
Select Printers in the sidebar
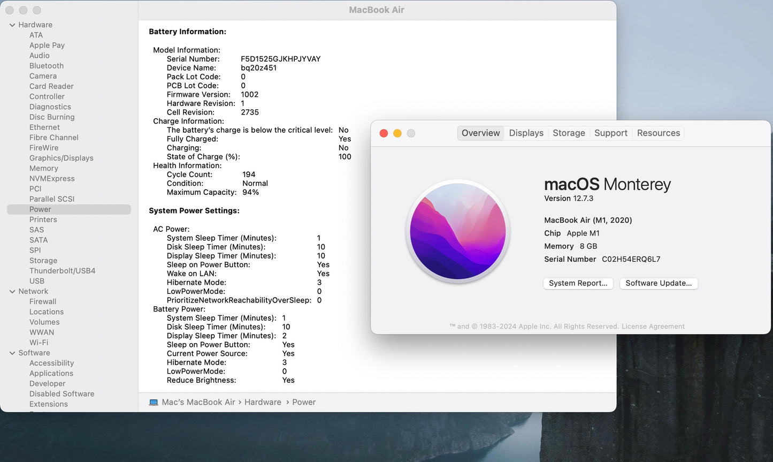(x=43, y=219)
